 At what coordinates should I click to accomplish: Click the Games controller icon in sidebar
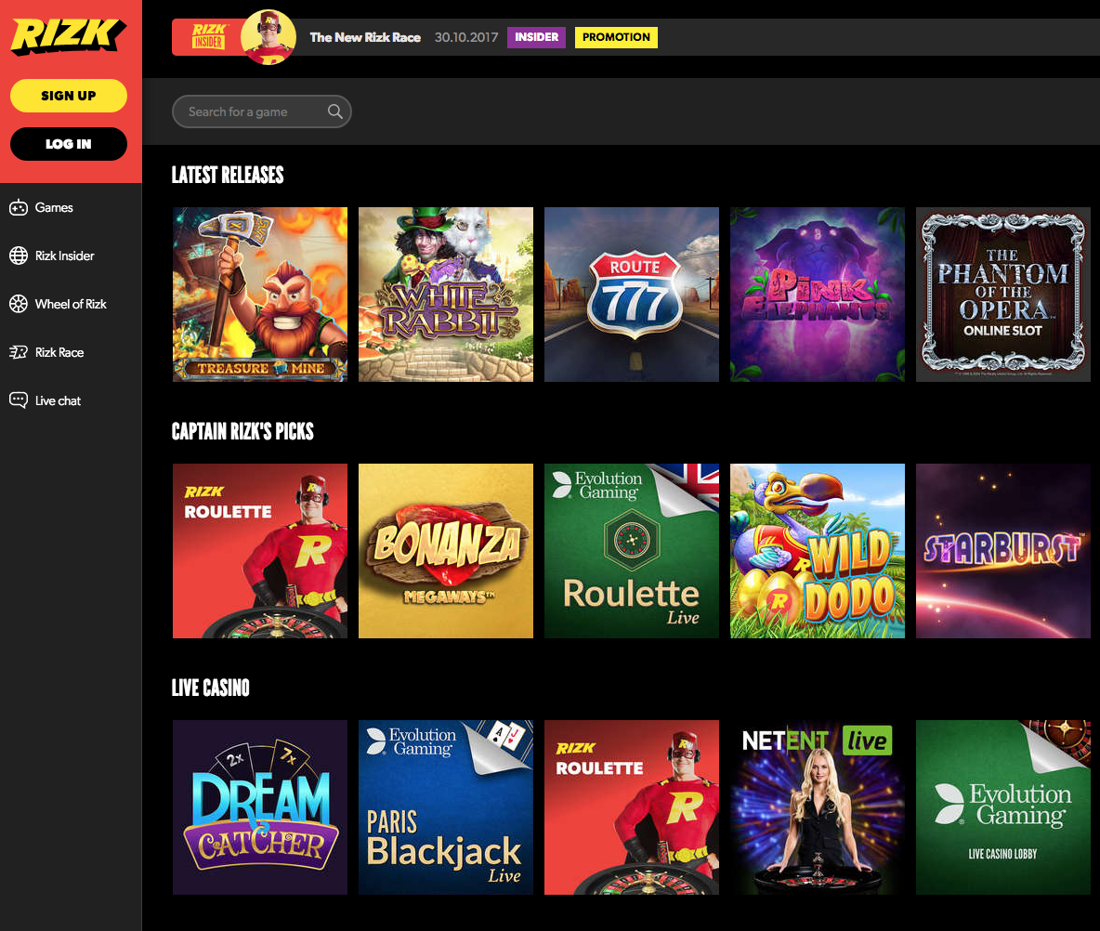[x=19, y=208]
